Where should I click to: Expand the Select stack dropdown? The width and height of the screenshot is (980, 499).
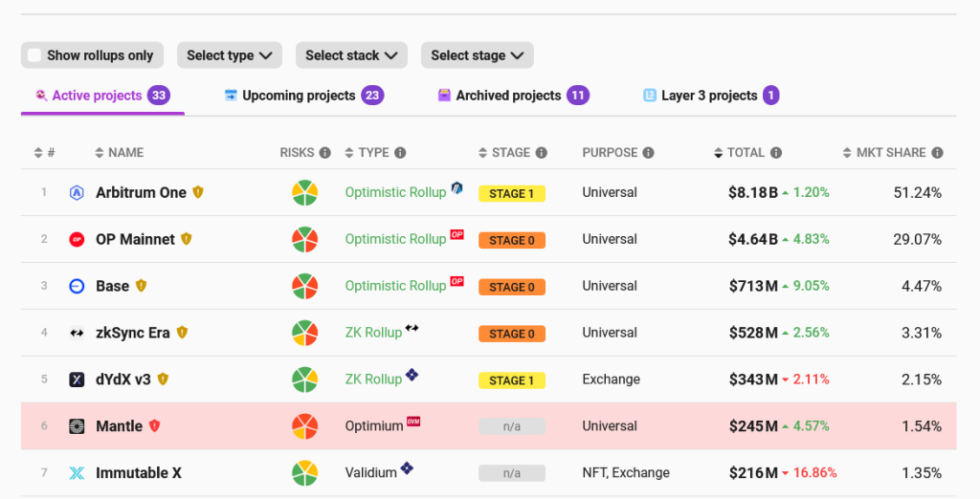tap(351, 55)
